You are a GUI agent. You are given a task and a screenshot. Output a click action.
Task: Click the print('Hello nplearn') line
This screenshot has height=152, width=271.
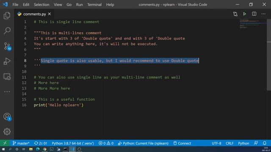(x=58, y=105)
